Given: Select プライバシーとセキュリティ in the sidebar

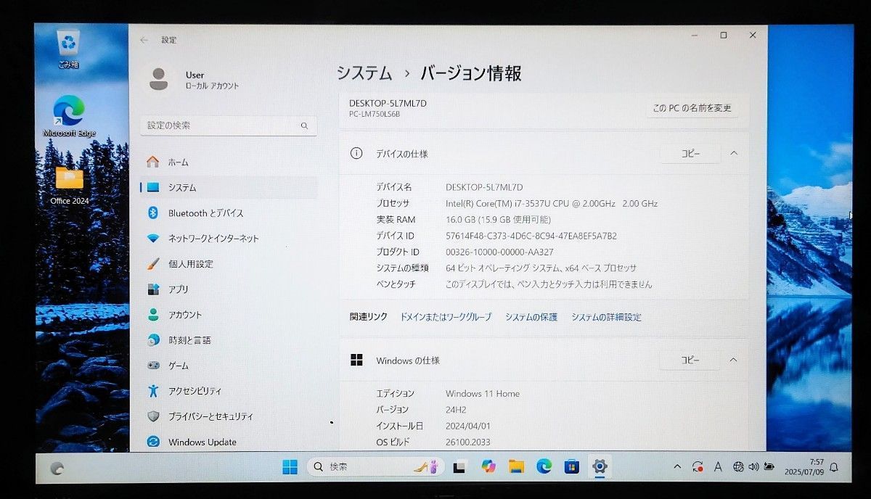Looking at the screenshot, I should (210, 416).
